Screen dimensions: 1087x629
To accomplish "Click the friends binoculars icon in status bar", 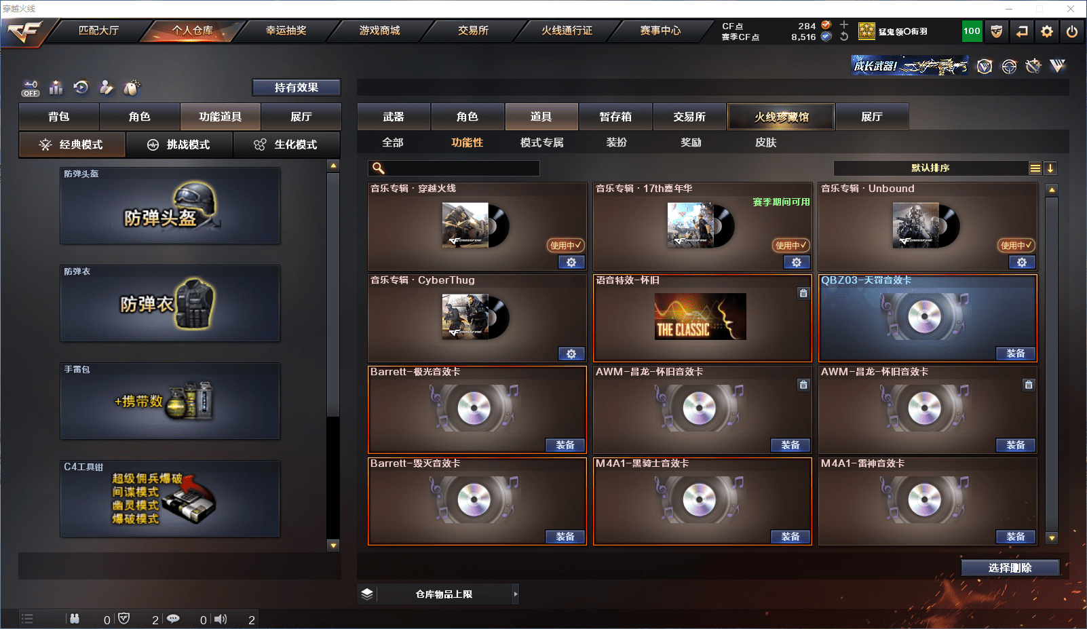I will point(75,618).
